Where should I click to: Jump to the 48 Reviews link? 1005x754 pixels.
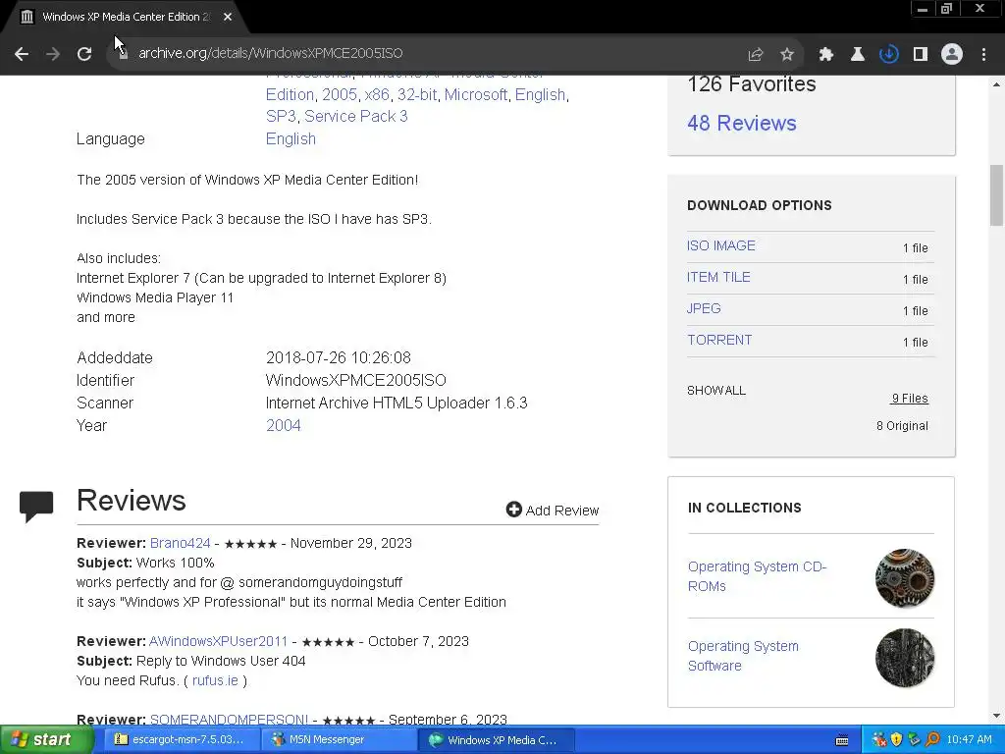click(x=742, y=123)
